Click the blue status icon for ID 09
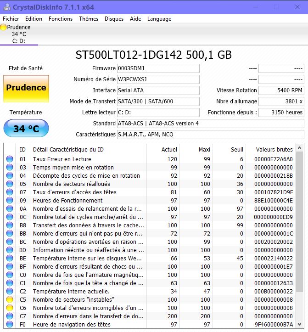Screen dimensions: 308x332 tap(10, 200)
